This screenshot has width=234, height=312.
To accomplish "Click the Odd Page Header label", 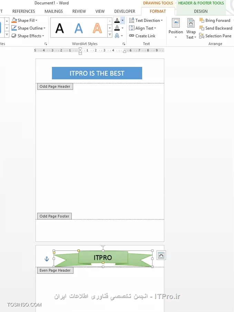I will 55,87.
